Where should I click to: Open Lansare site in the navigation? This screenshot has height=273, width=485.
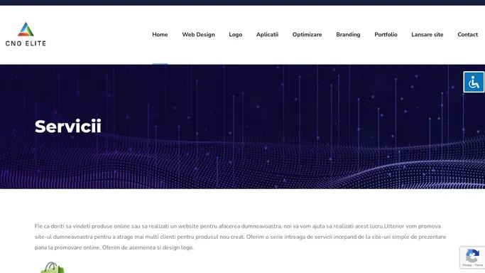point(427,35)
